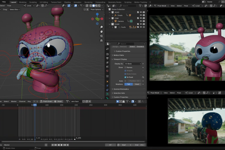Hide the Empty object with eye icon
Viewport: 225px width, 150px height.
pyautogui.click(x=141, y=15)
